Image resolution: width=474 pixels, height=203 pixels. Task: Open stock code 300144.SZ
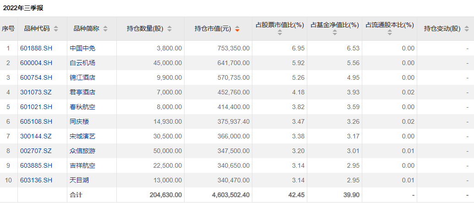[x=36, y=137]
